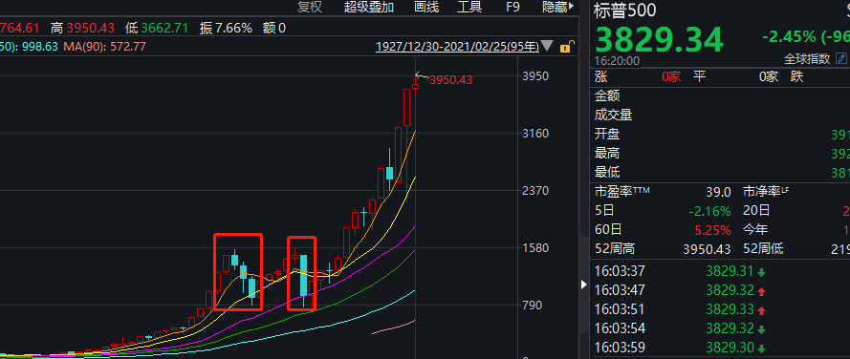
Task: Toggle the orange padlock date-range lock
Action: (565, 47)
